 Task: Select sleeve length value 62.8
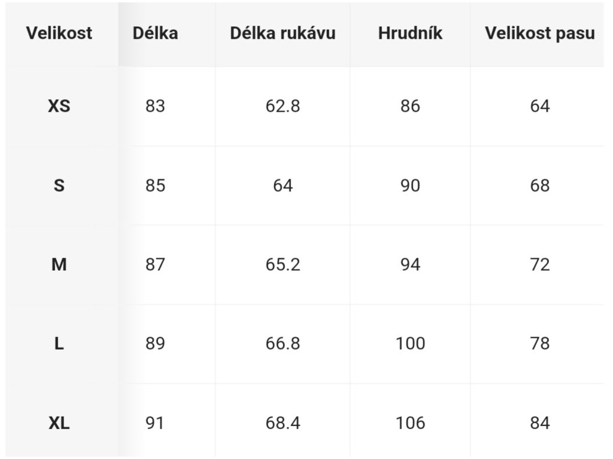click(x=283, y=106)
